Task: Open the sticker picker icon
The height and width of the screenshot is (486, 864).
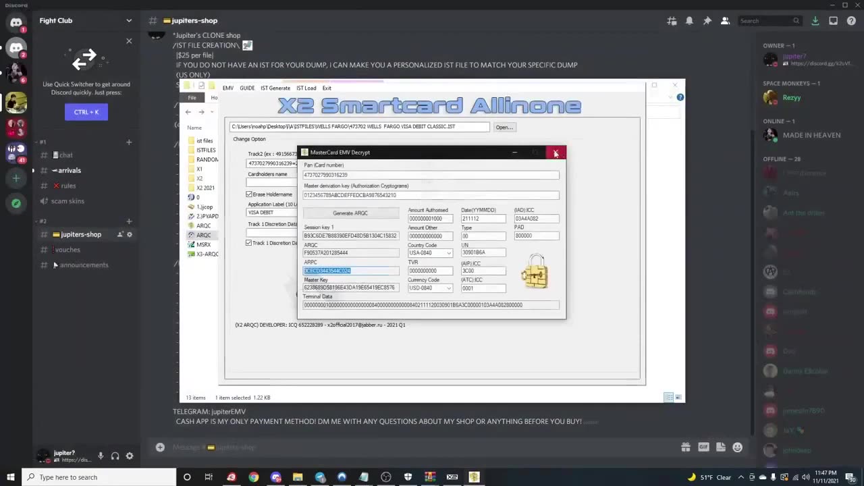Action: [721, 447]
